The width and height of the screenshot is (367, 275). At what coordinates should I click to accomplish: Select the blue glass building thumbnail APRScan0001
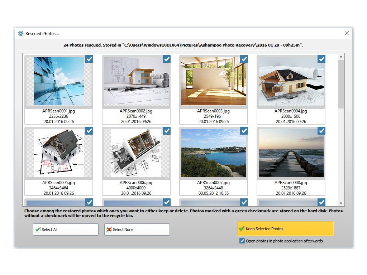[x=59, y=81]
